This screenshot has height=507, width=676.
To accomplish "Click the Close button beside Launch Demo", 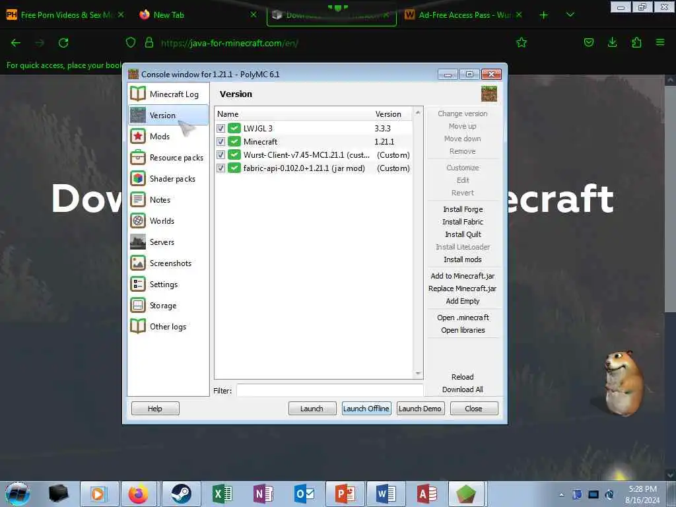I will pyautogui.click(x=474, y=408).
